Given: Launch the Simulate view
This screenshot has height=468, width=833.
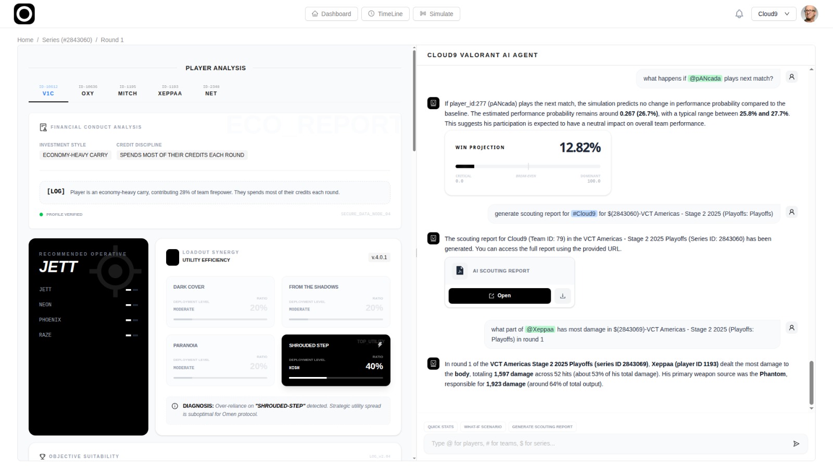Looking at the screenshot, I should (436, 14).
